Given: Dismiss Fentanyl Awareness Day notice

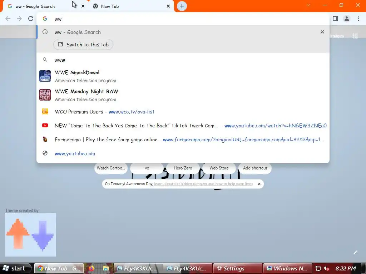Looking at the screenshot, I should pyautogui.click(x=259, y=184).
